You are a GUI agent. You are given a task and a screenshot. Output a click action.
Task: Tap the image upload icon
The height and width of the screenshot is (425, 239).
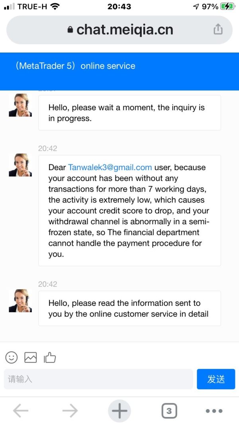(x=31, y=357)
